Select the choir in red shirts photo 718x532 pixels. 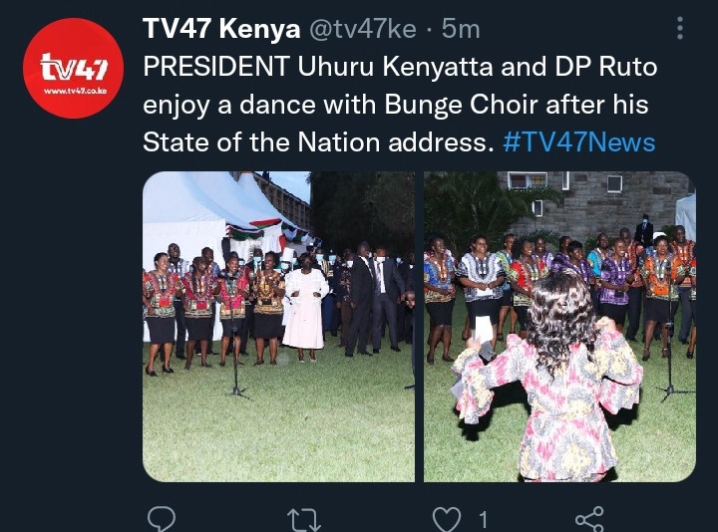(x=278, y=327)
